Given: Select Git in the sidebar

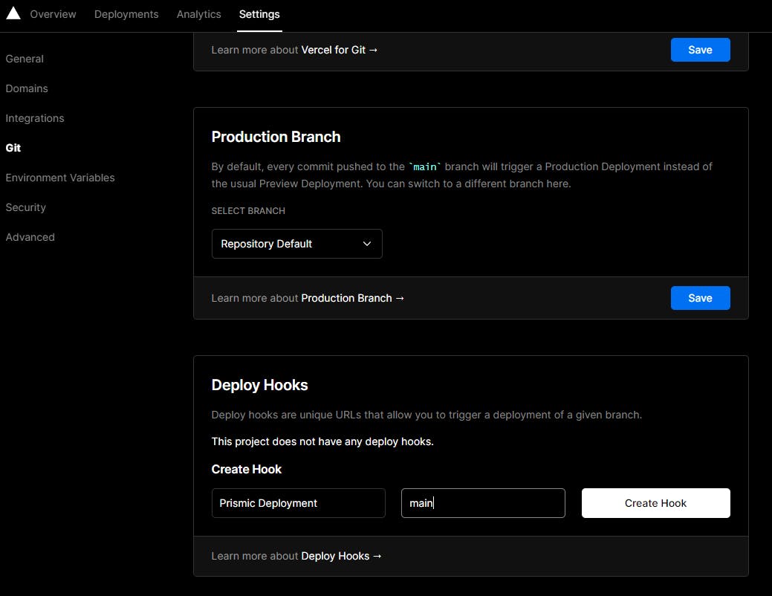Looking at the screenshot, I should (13, 148).
